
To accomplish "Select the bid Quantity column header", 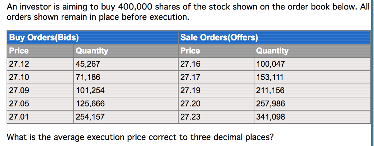I will pos(126,51).
